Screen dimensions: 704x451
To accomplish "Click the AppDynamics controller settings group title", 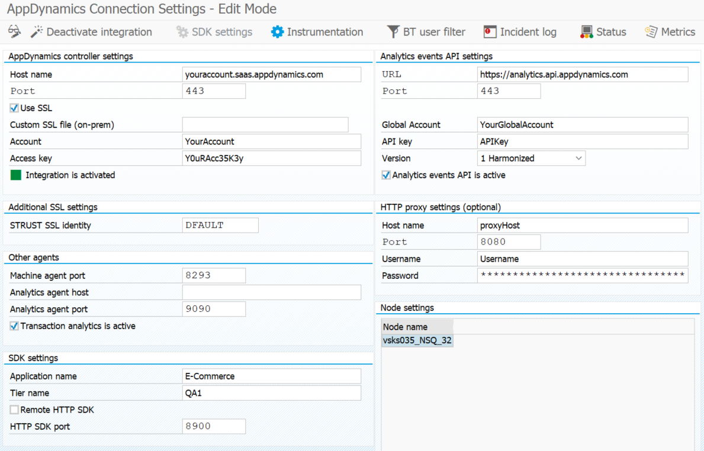I will point(70,56).
